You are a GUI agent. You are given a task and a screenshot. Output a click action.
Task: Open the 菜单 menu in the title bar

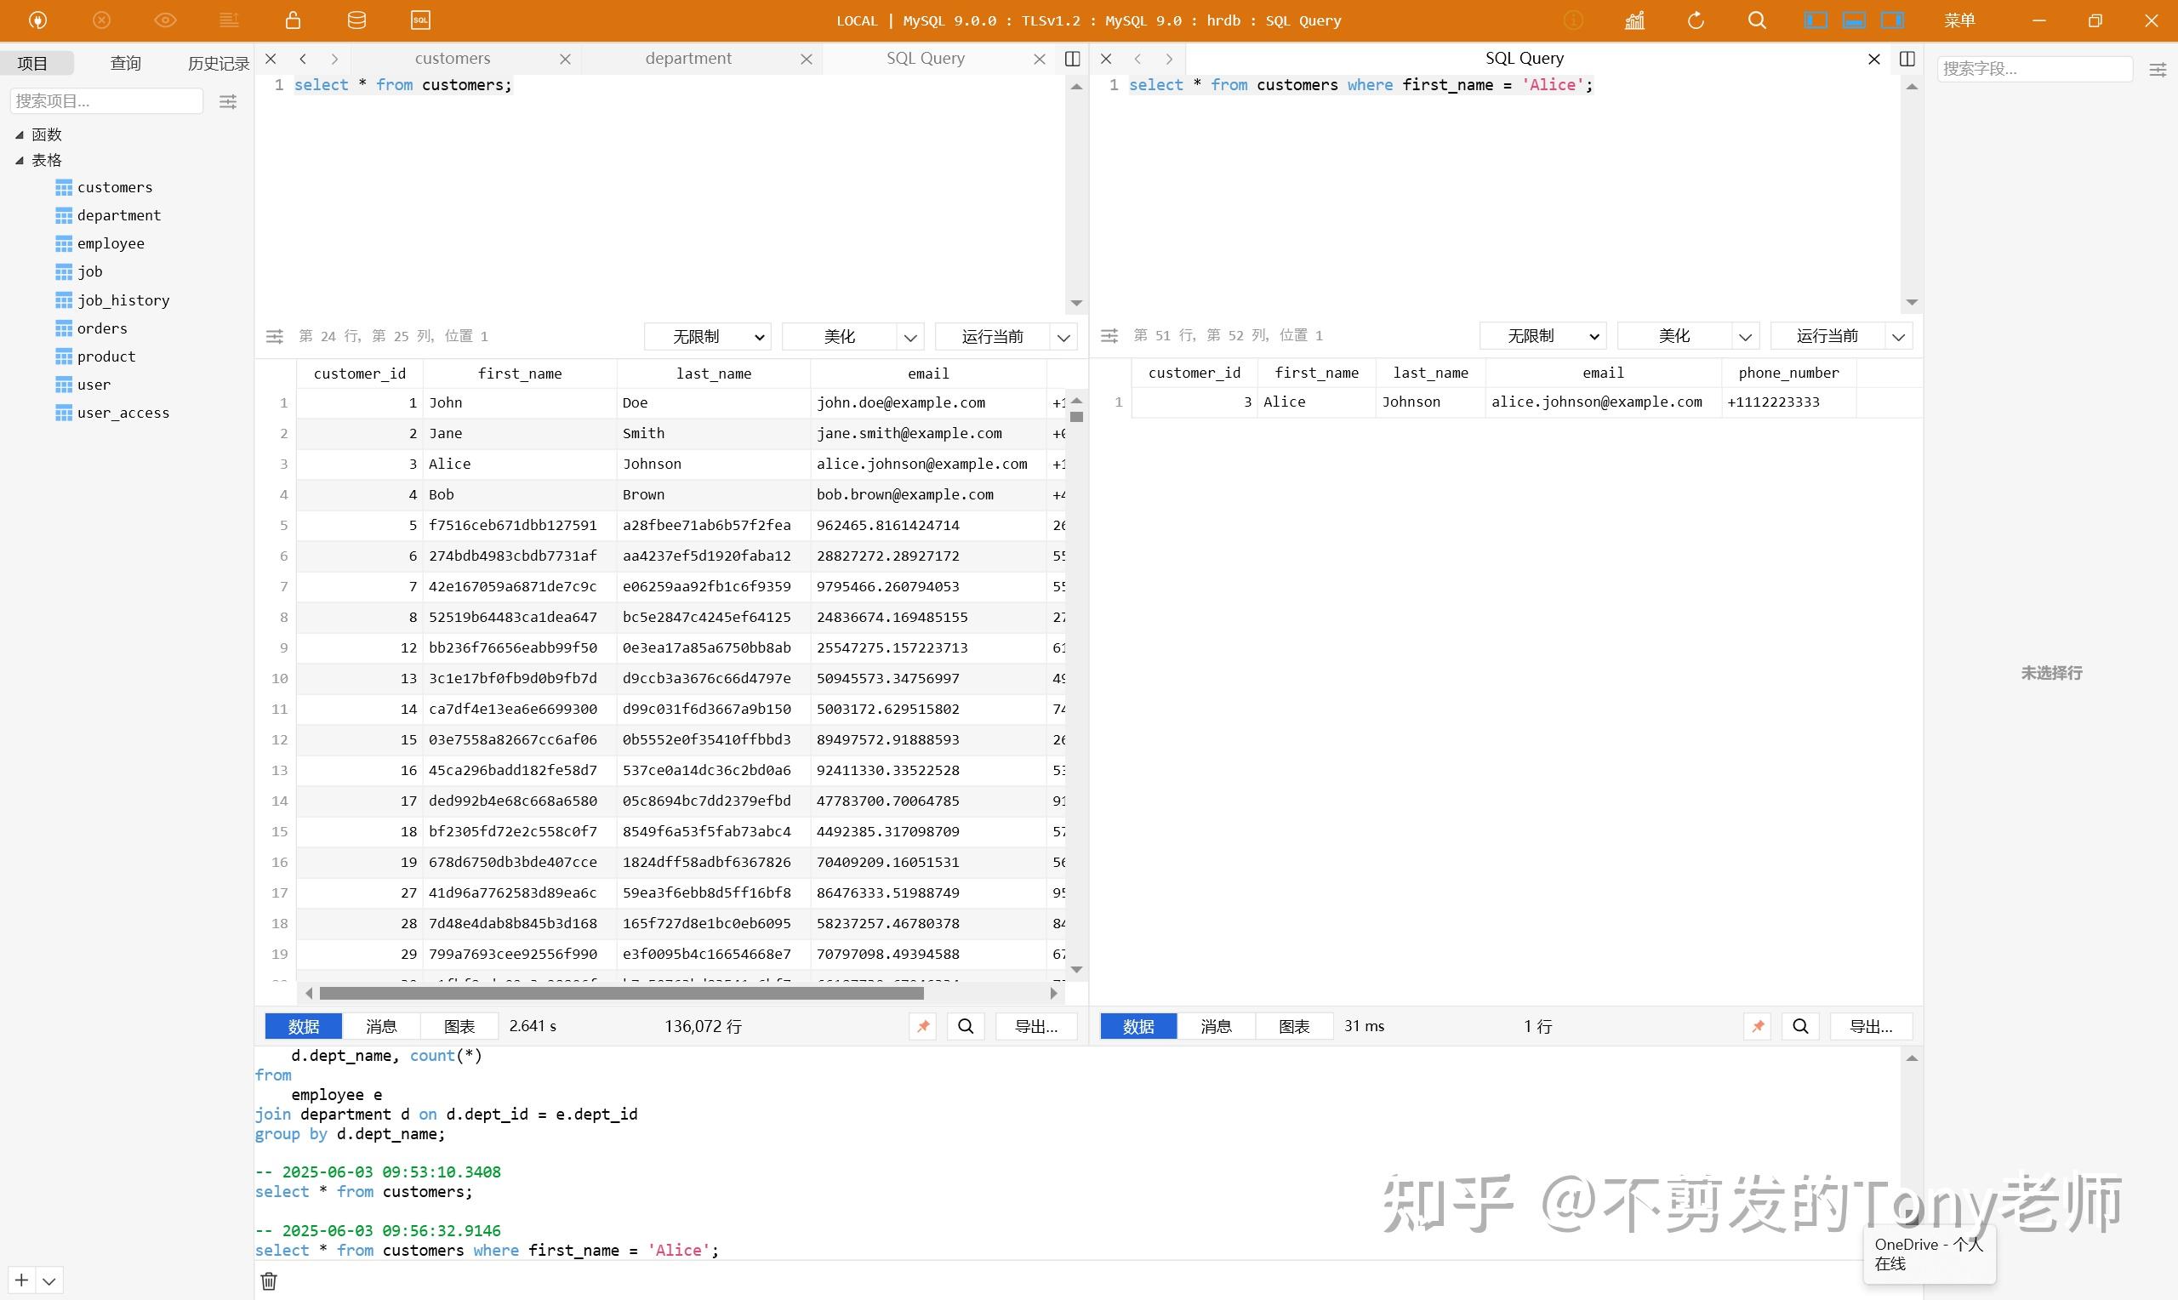click(x=1962, y=20)
